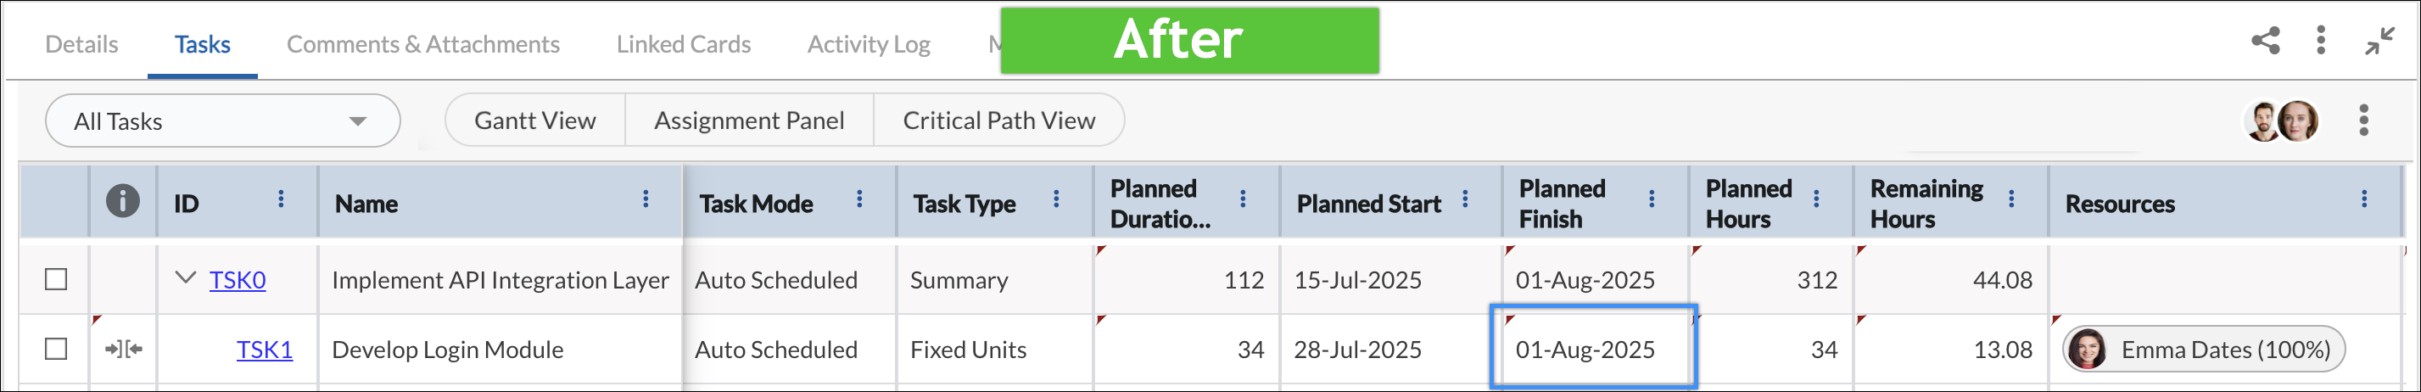2421x392 pixels.
Task: Switch to the Activity Log tab
Action: click(869, 44)
